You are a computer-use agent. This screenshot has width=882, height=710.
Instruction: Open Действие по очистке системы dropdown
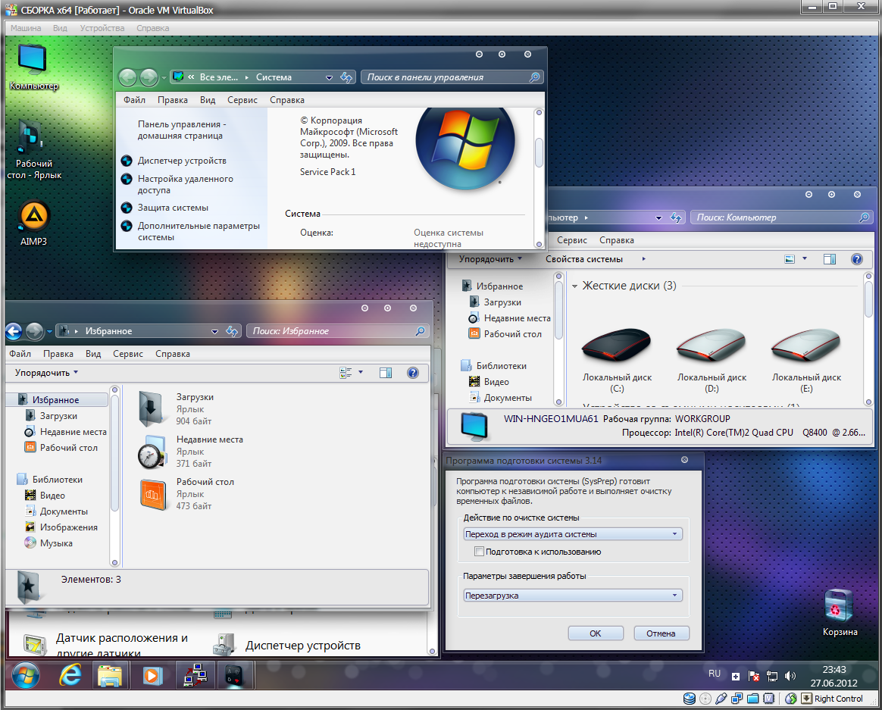click(573, 534)
